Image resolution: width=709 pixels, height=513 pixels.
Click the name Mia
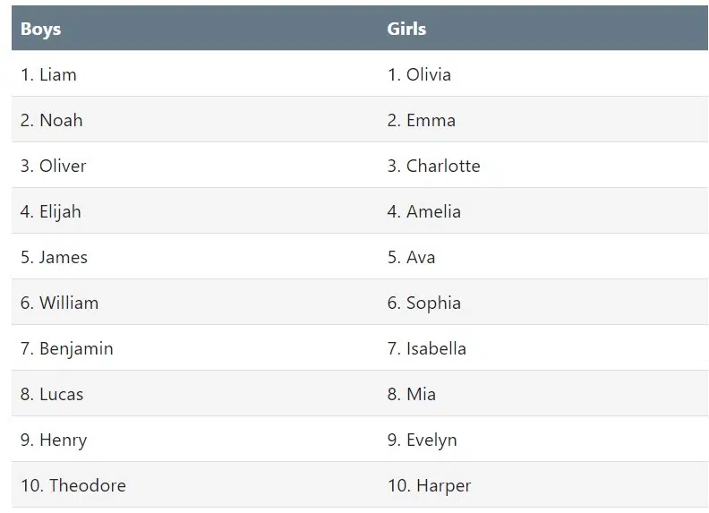pyautogui.click(x=421, y=394)
